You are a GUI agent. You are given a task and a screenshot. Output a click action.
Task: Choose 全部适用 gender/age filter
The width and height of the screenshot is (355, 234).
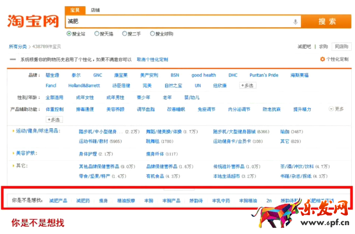click(x=54, y=97)
